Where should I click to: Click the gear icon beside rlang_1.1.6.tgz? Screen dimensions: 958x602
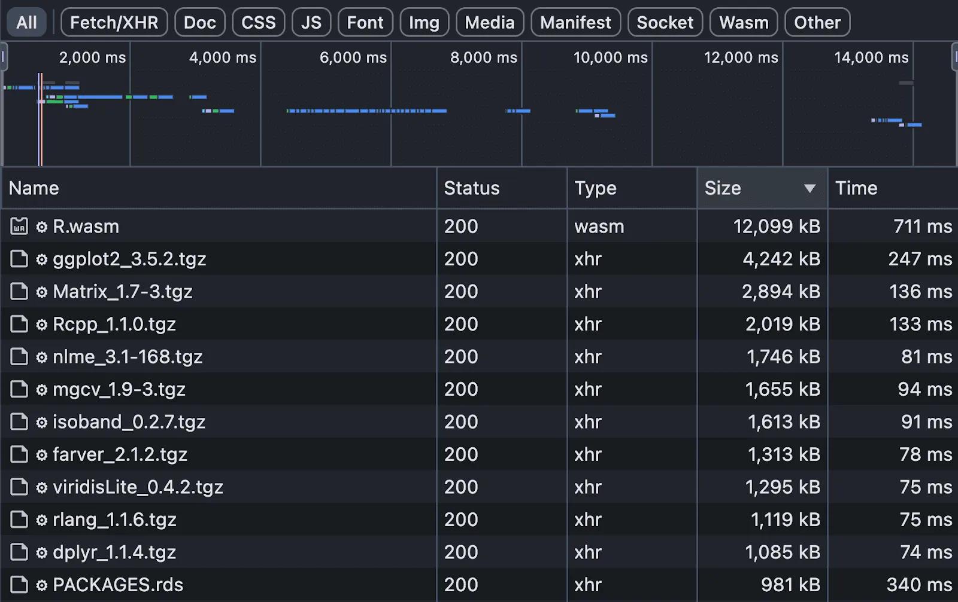point(41,519)
